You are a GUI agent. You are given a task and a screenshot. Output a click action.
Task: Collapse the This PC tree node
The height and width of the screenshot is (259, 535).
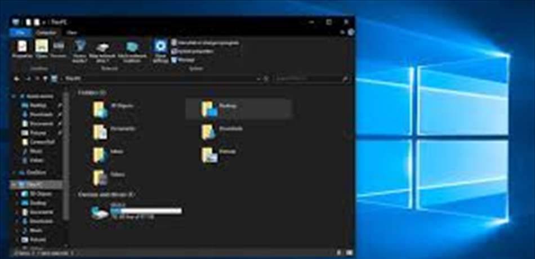tap(14, 184)
